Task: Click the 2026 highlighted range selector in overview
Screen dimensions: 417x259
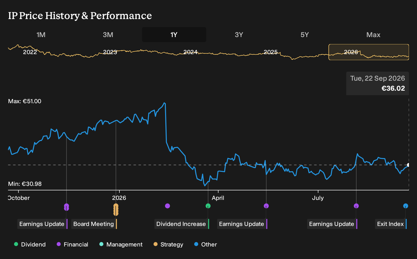Action: coord(369,52)
